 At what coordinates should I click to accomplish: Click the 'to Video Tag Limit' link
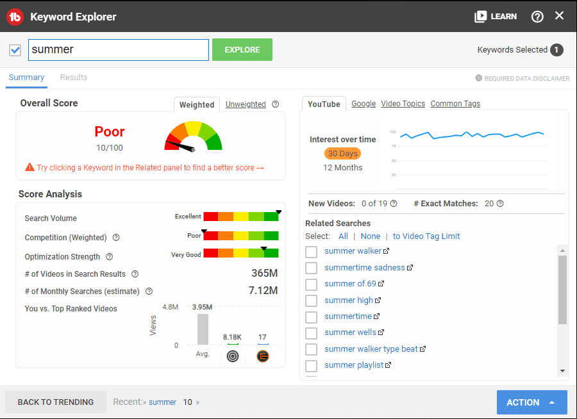coord(426,236)
